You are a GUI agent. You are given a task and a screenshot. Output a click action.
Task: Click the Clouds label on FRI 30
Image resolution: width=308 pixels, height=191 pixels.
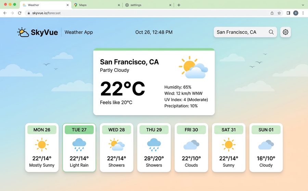191,165
